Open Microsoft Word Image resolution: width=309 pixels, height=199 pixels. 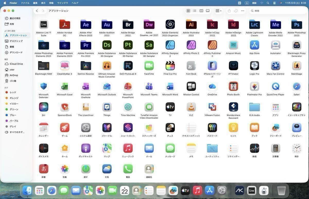170,86
